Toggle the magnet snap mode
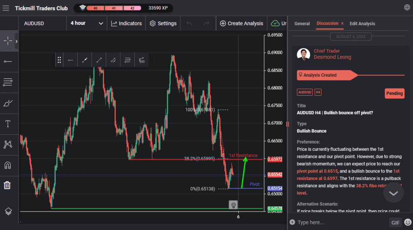 pyautogui.click(x=8, y=165)
